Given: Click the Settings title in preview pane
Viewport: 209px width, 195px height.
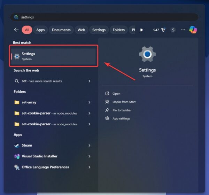Looking at the screenshot, I should click(147, 70).
